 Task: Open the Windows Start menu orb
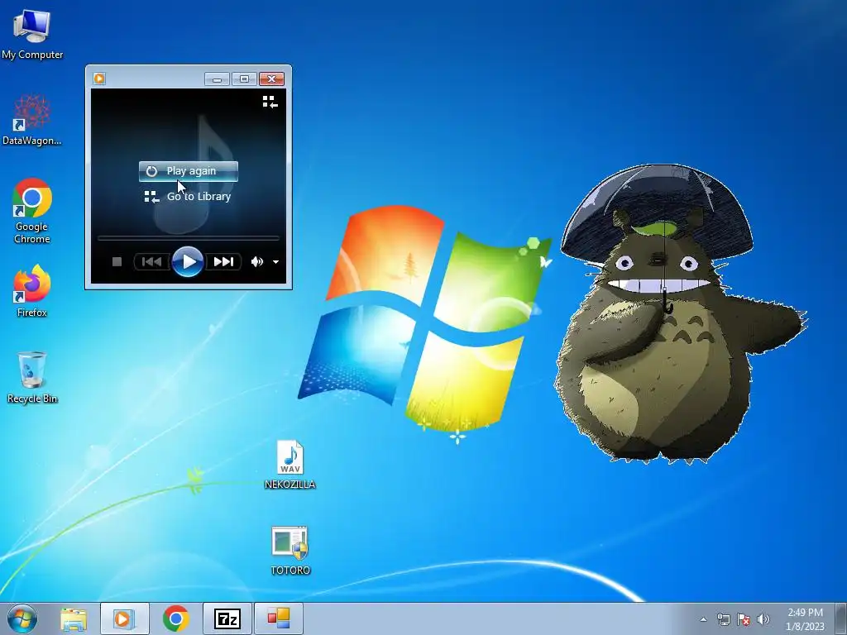(22, 618)
